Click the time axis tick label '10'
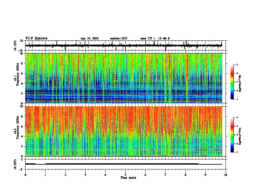 225,175
